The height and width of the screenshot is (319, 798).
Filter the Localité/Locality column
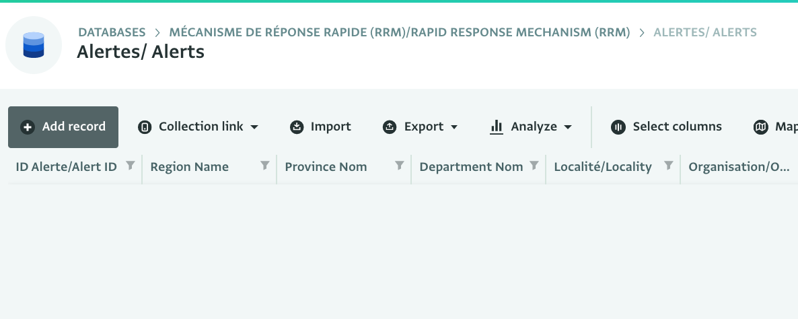pos(669,166)
